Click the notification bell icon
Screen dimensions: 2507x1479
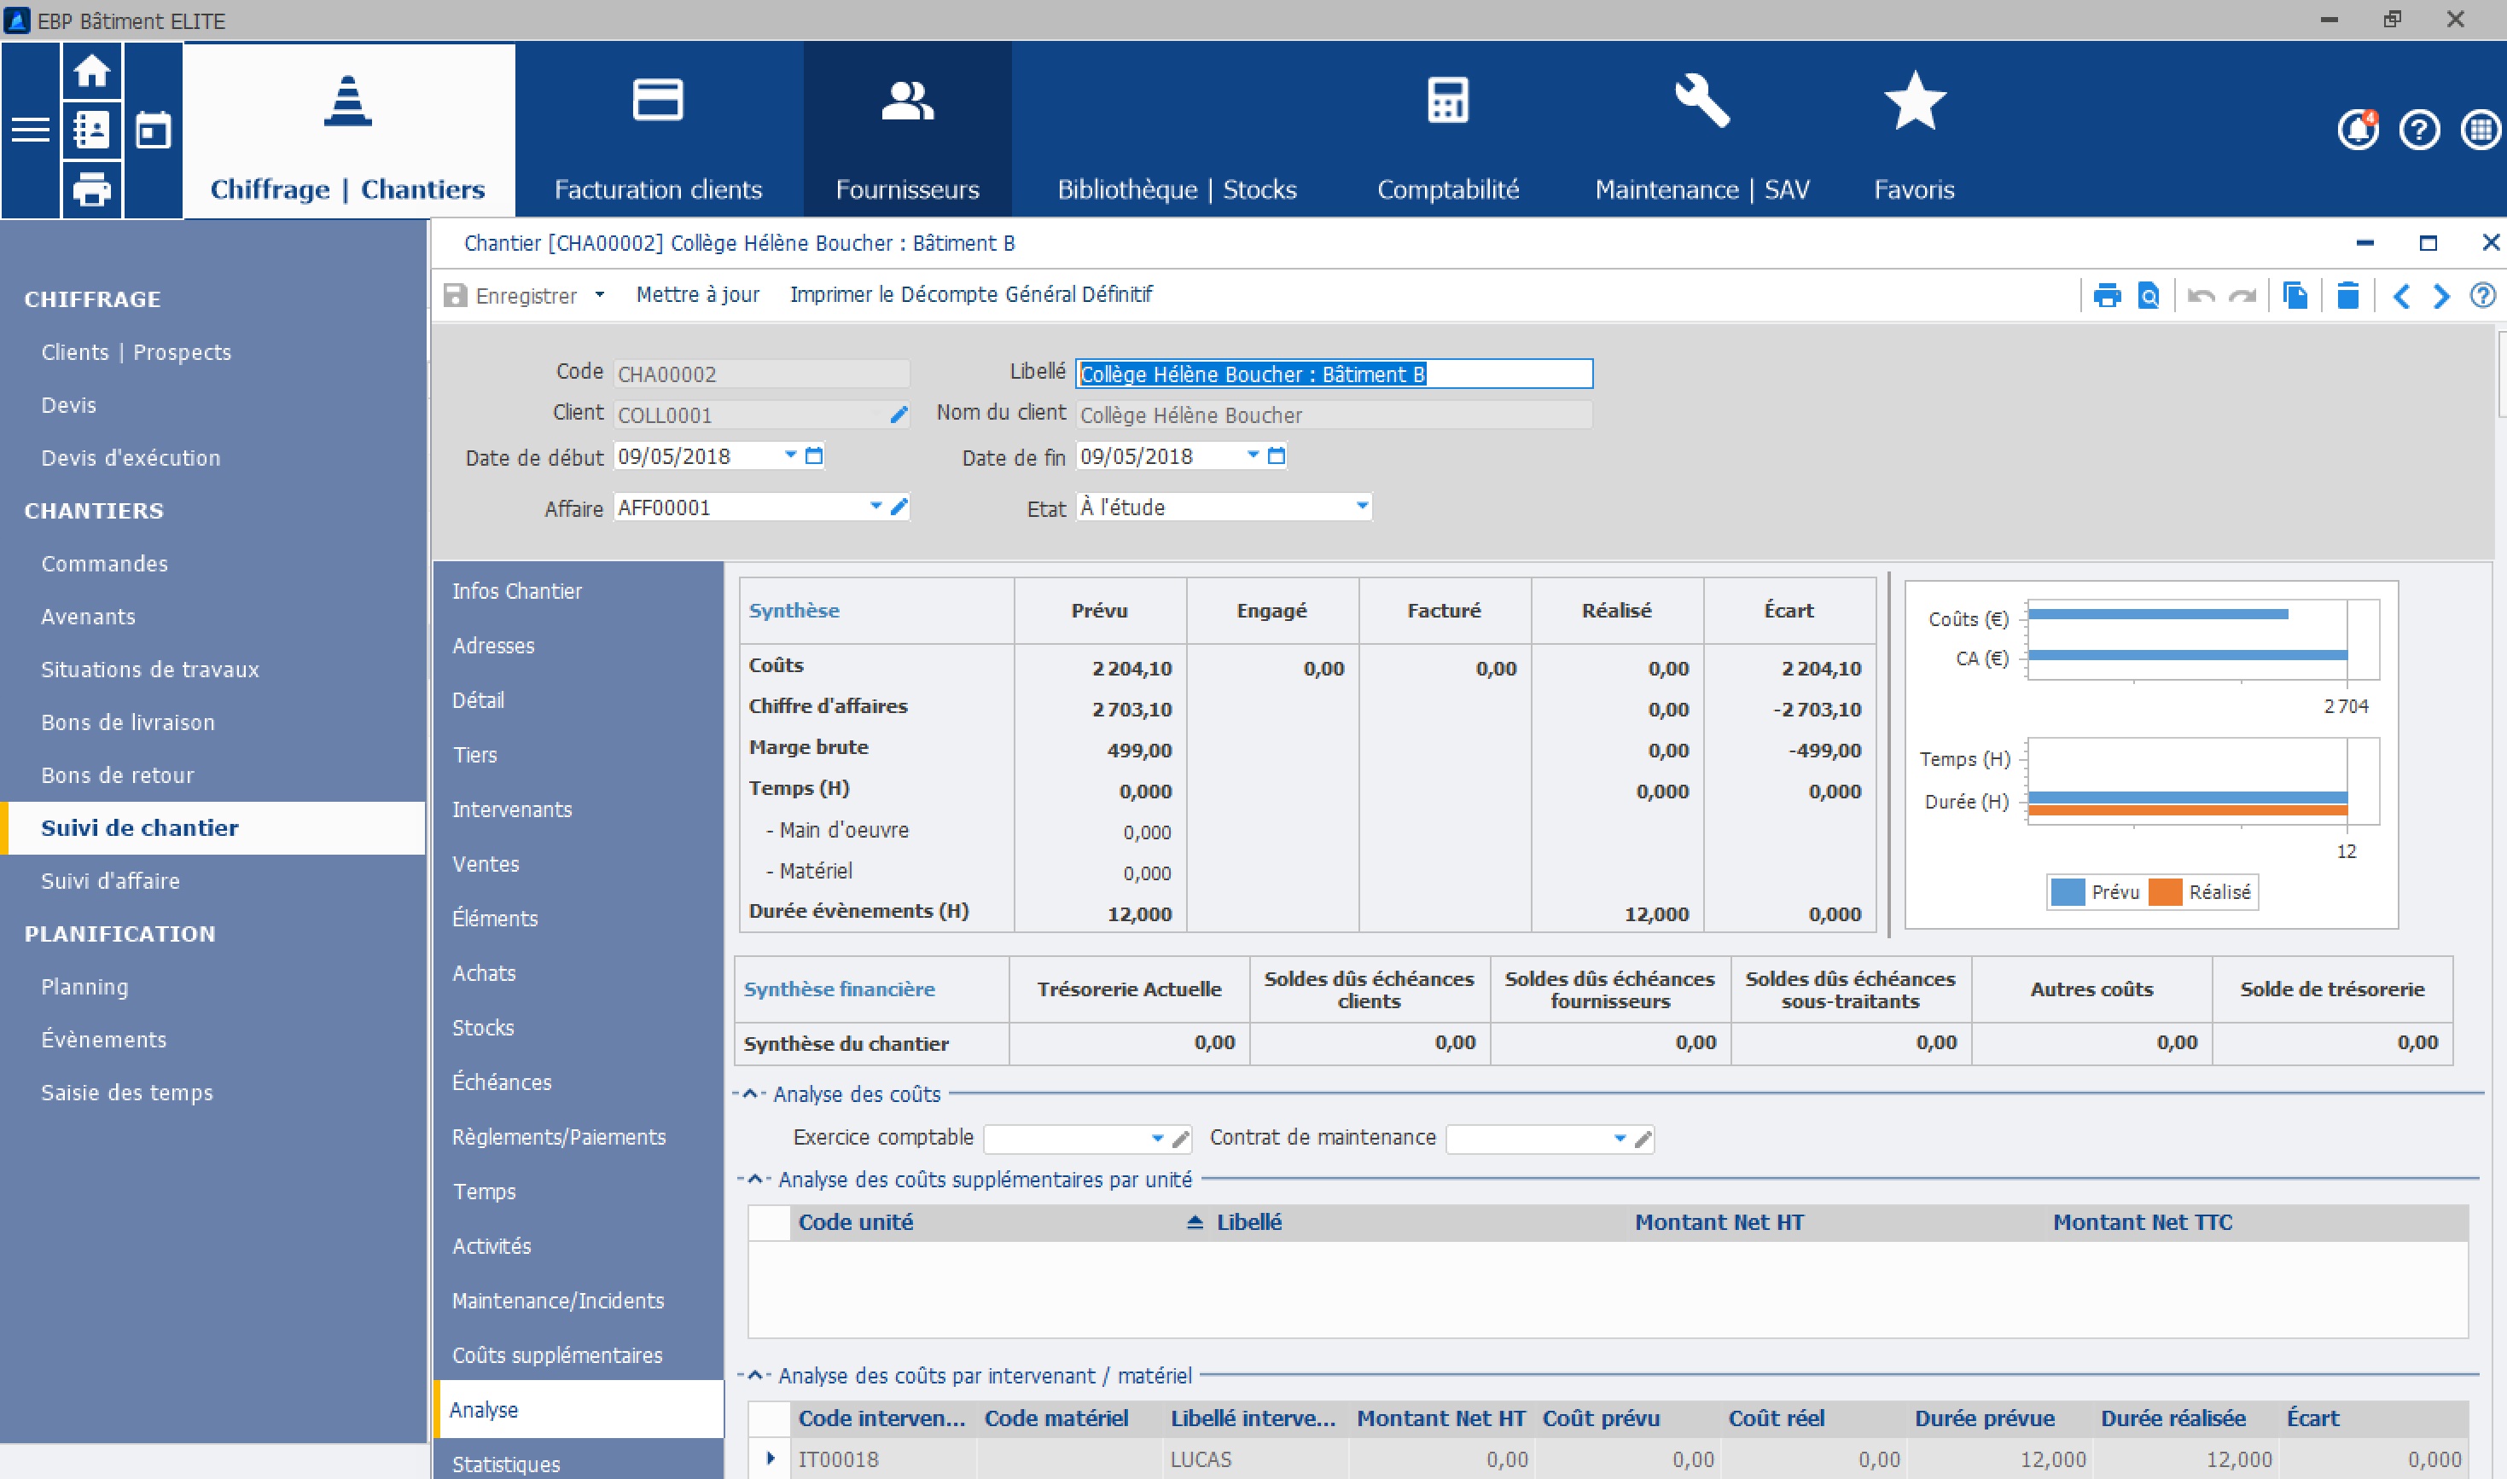point(2358,130)
